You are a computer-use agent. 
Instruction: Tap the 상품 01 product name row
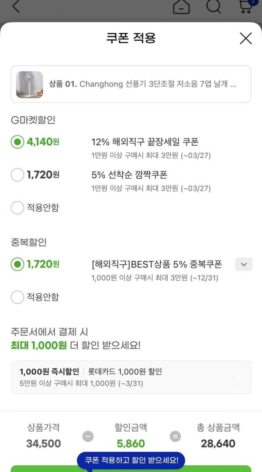[143, 84]
